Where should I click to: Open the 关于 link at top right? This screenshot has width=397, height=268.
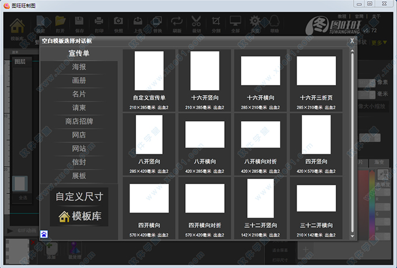[x=376, y=16]
